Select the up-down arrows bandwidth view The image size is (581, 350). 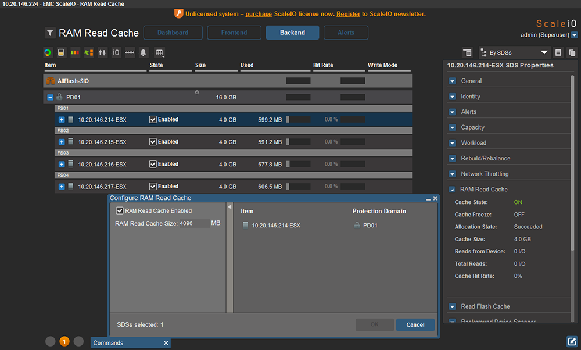click(102, 53)
